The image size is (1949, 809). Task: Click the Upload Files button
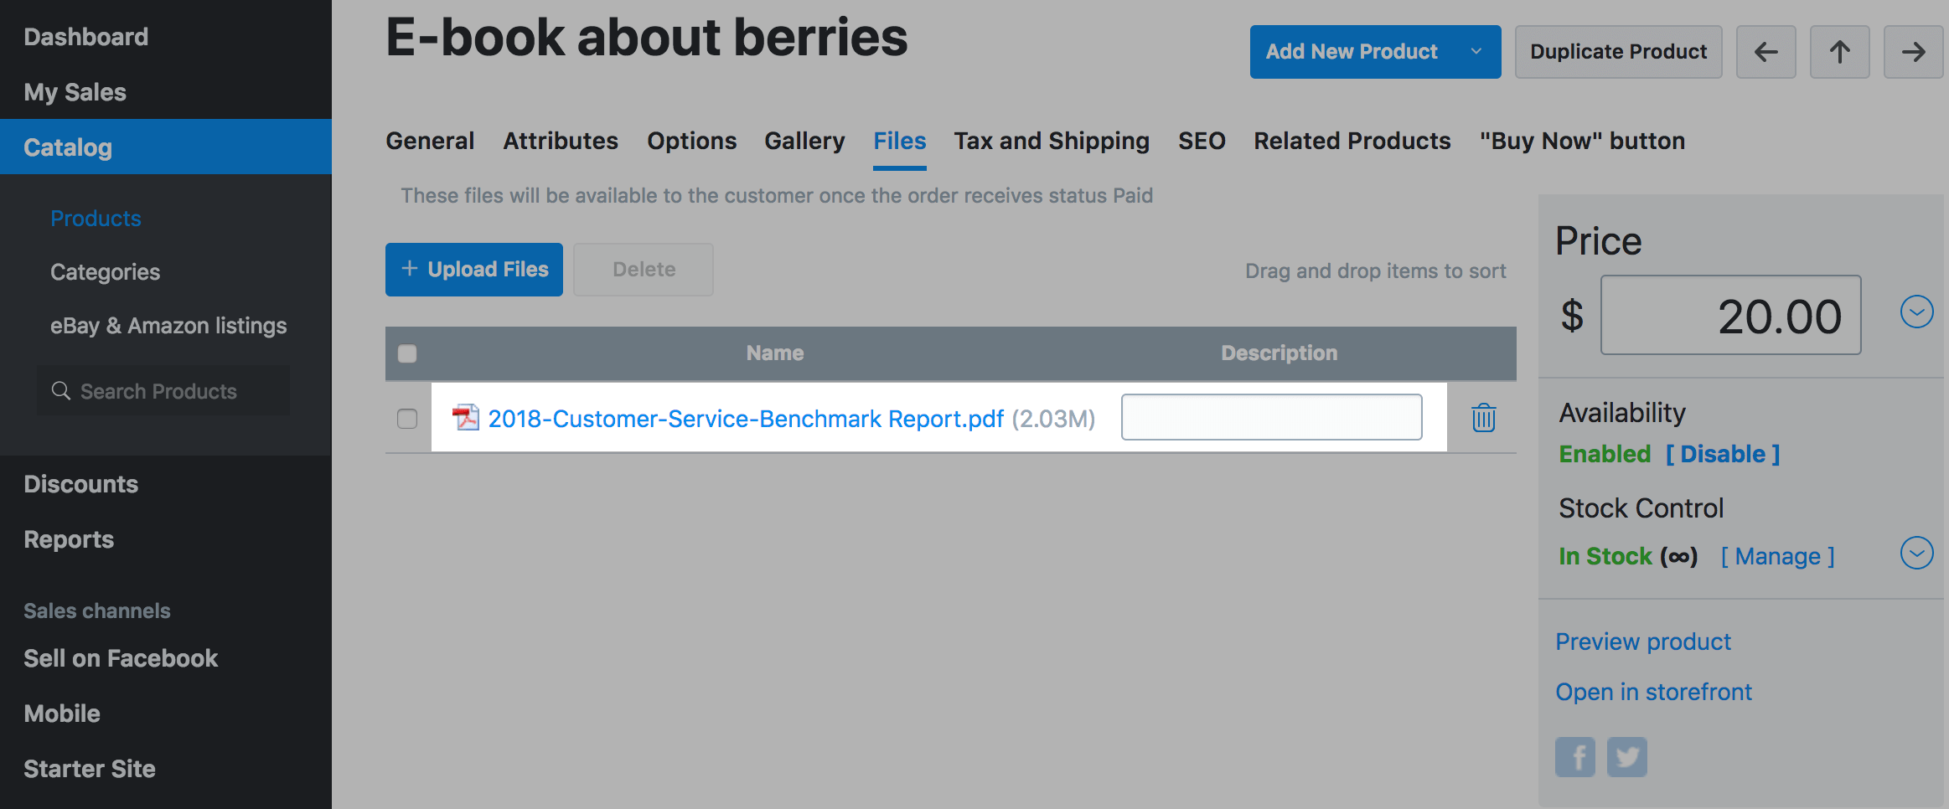coord(474,270)
